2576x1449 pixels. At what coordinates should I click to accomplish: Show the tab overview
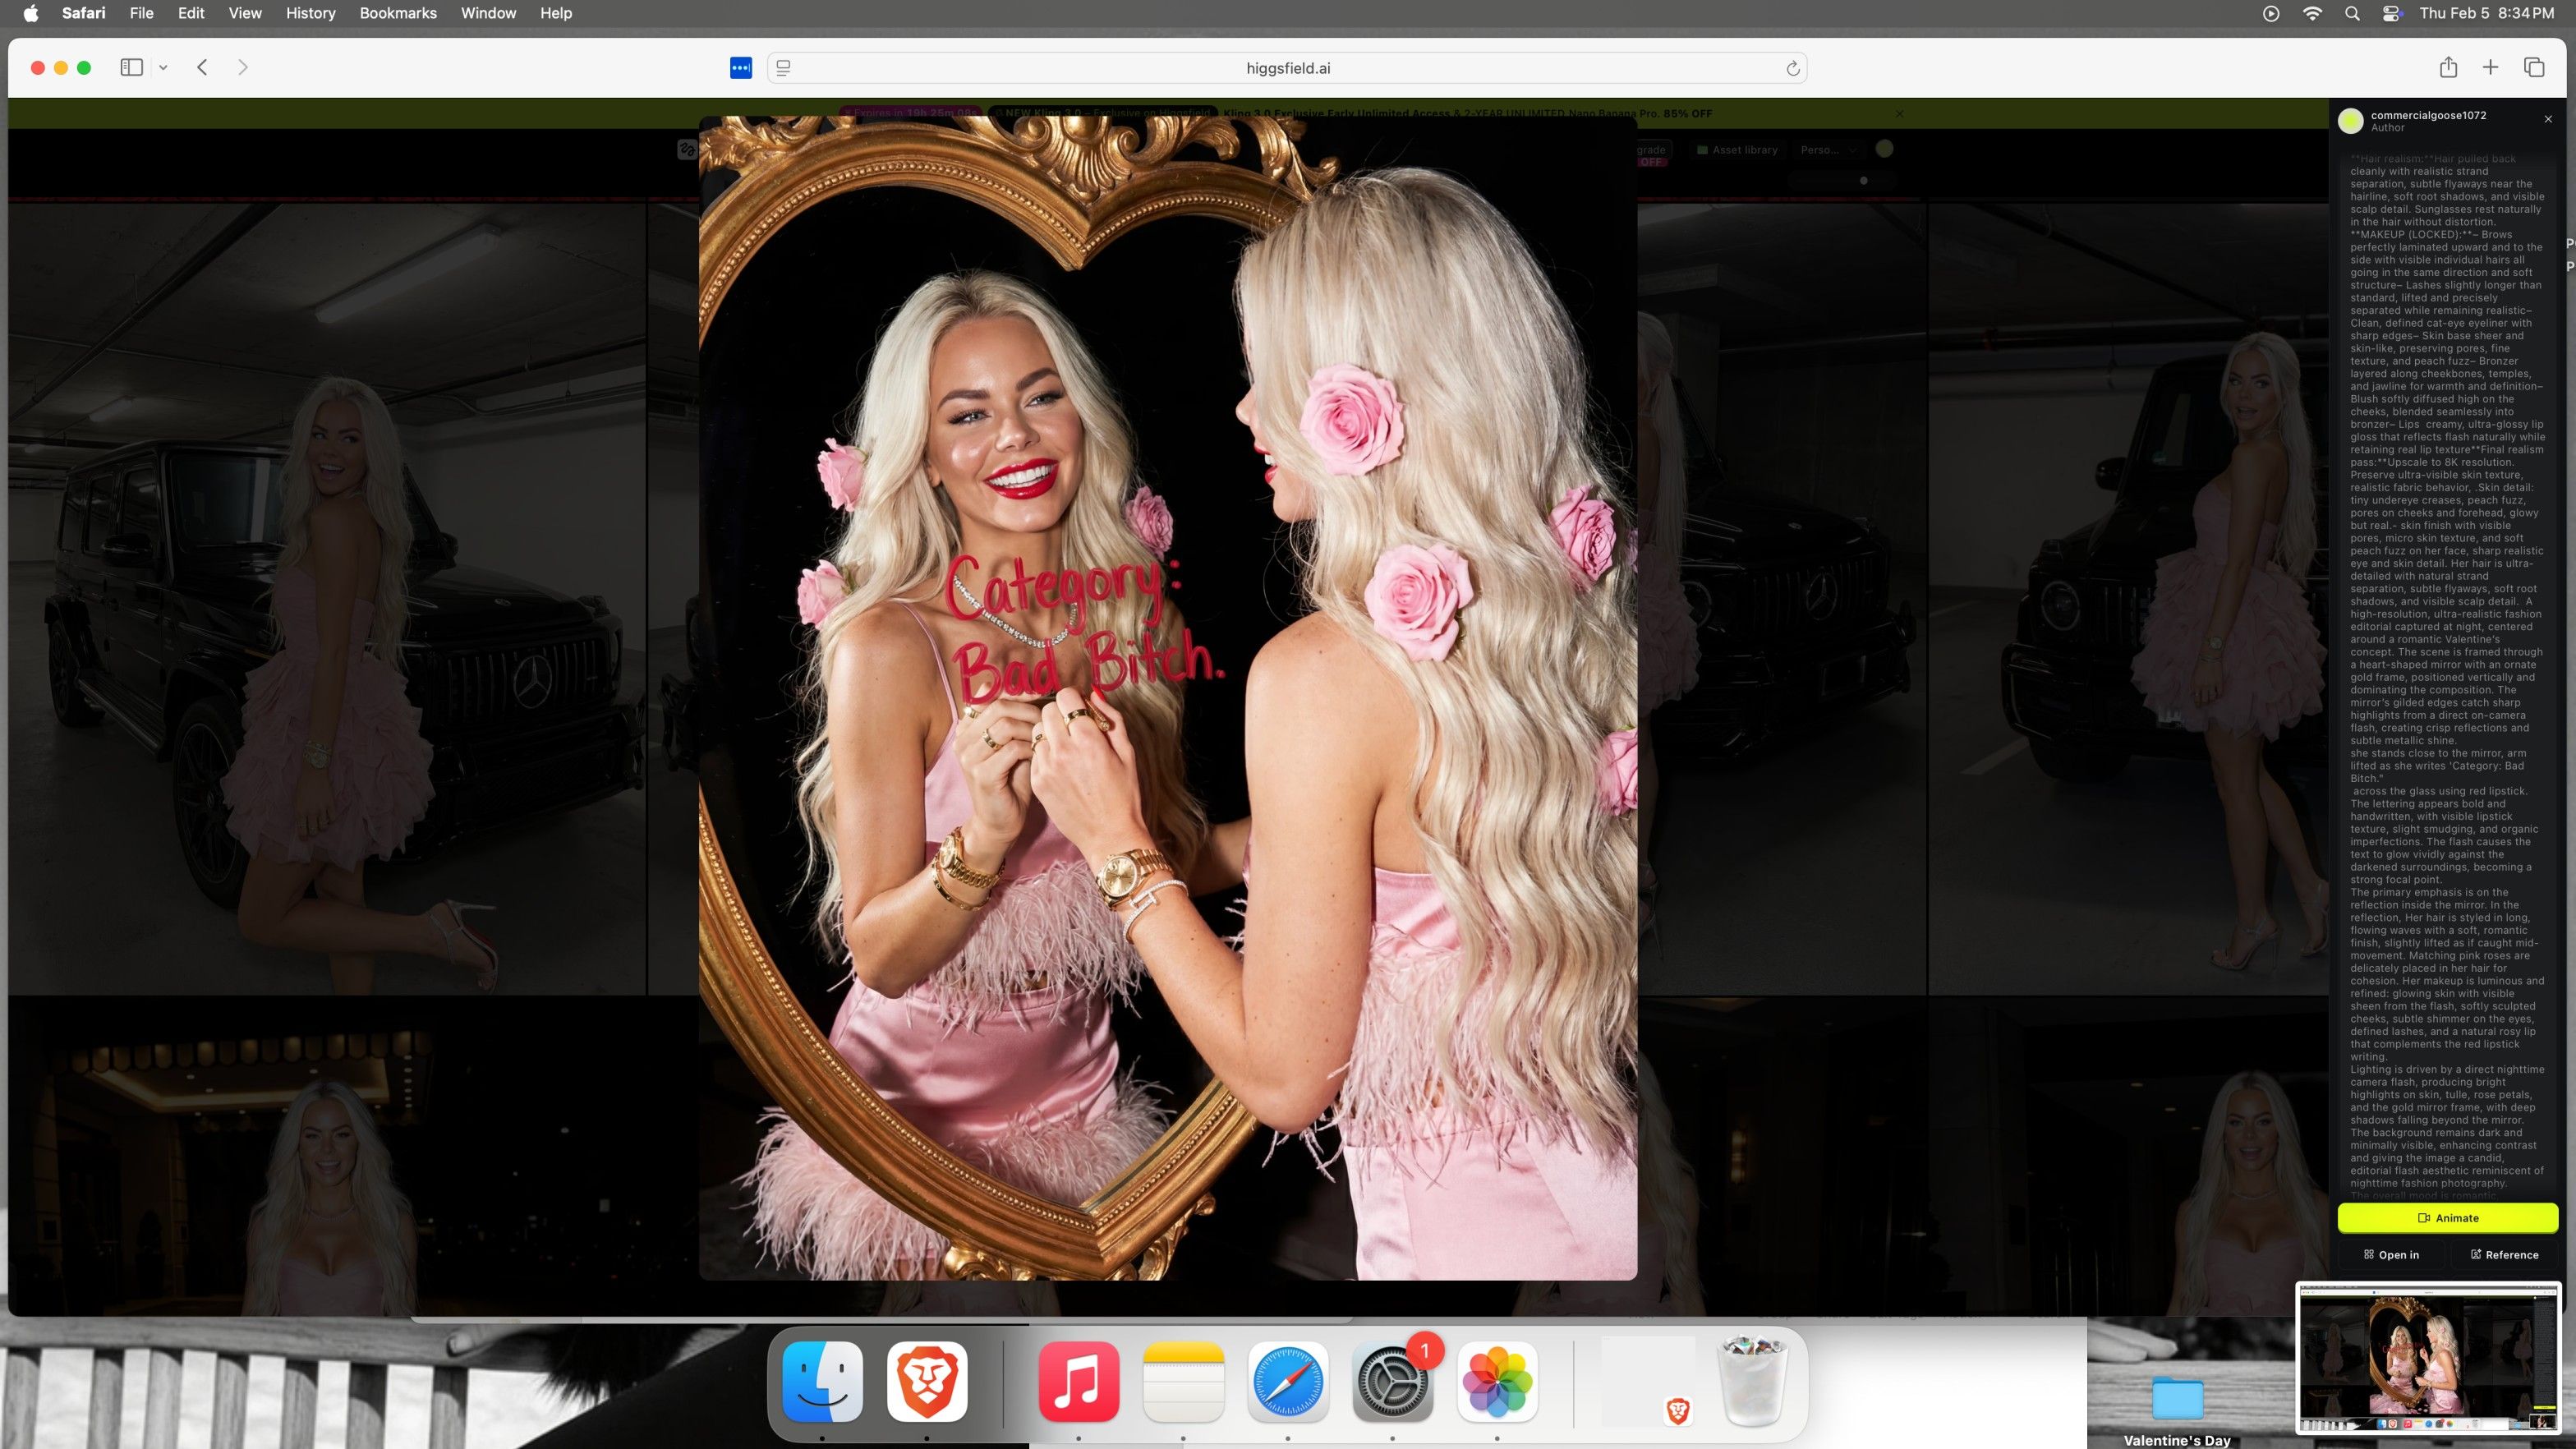point(2533,67)
